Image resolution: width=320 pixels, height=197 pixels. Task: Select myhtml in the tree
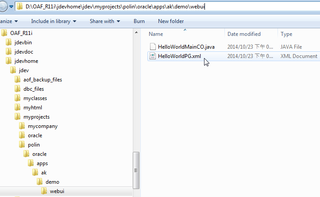[x=33, y=108]
